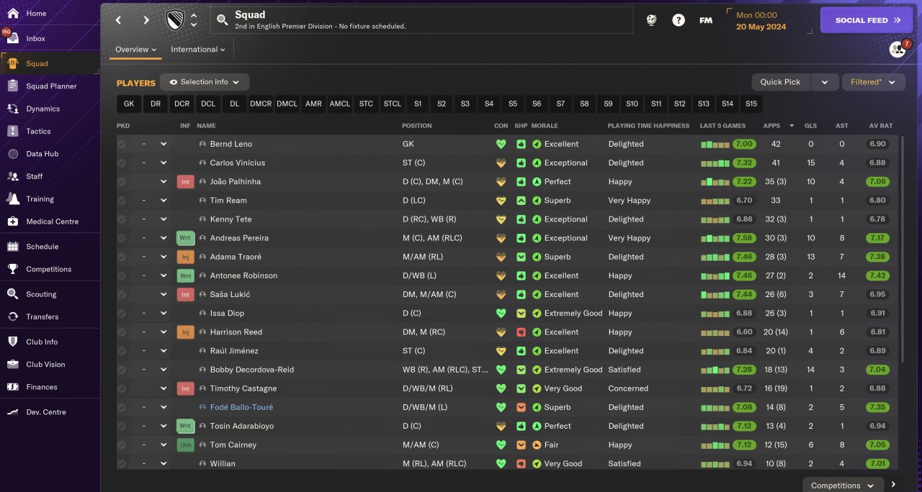Viewport: 922px width, 492px height.
Task: Expand the Selection Info dropdown
Action: coord(205,82)
